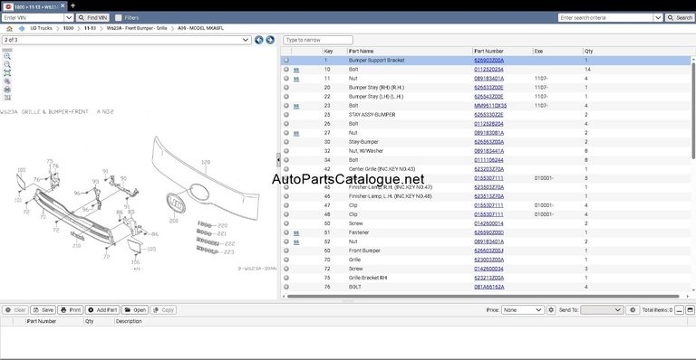Screen dimensions: 696x360
Task: Click the blue back arrow in breadcrumb
Action: [x=22, y=28]
